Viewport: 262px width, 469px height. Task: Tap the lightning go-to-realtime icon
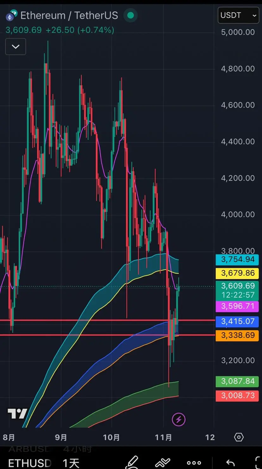(178, 420)
